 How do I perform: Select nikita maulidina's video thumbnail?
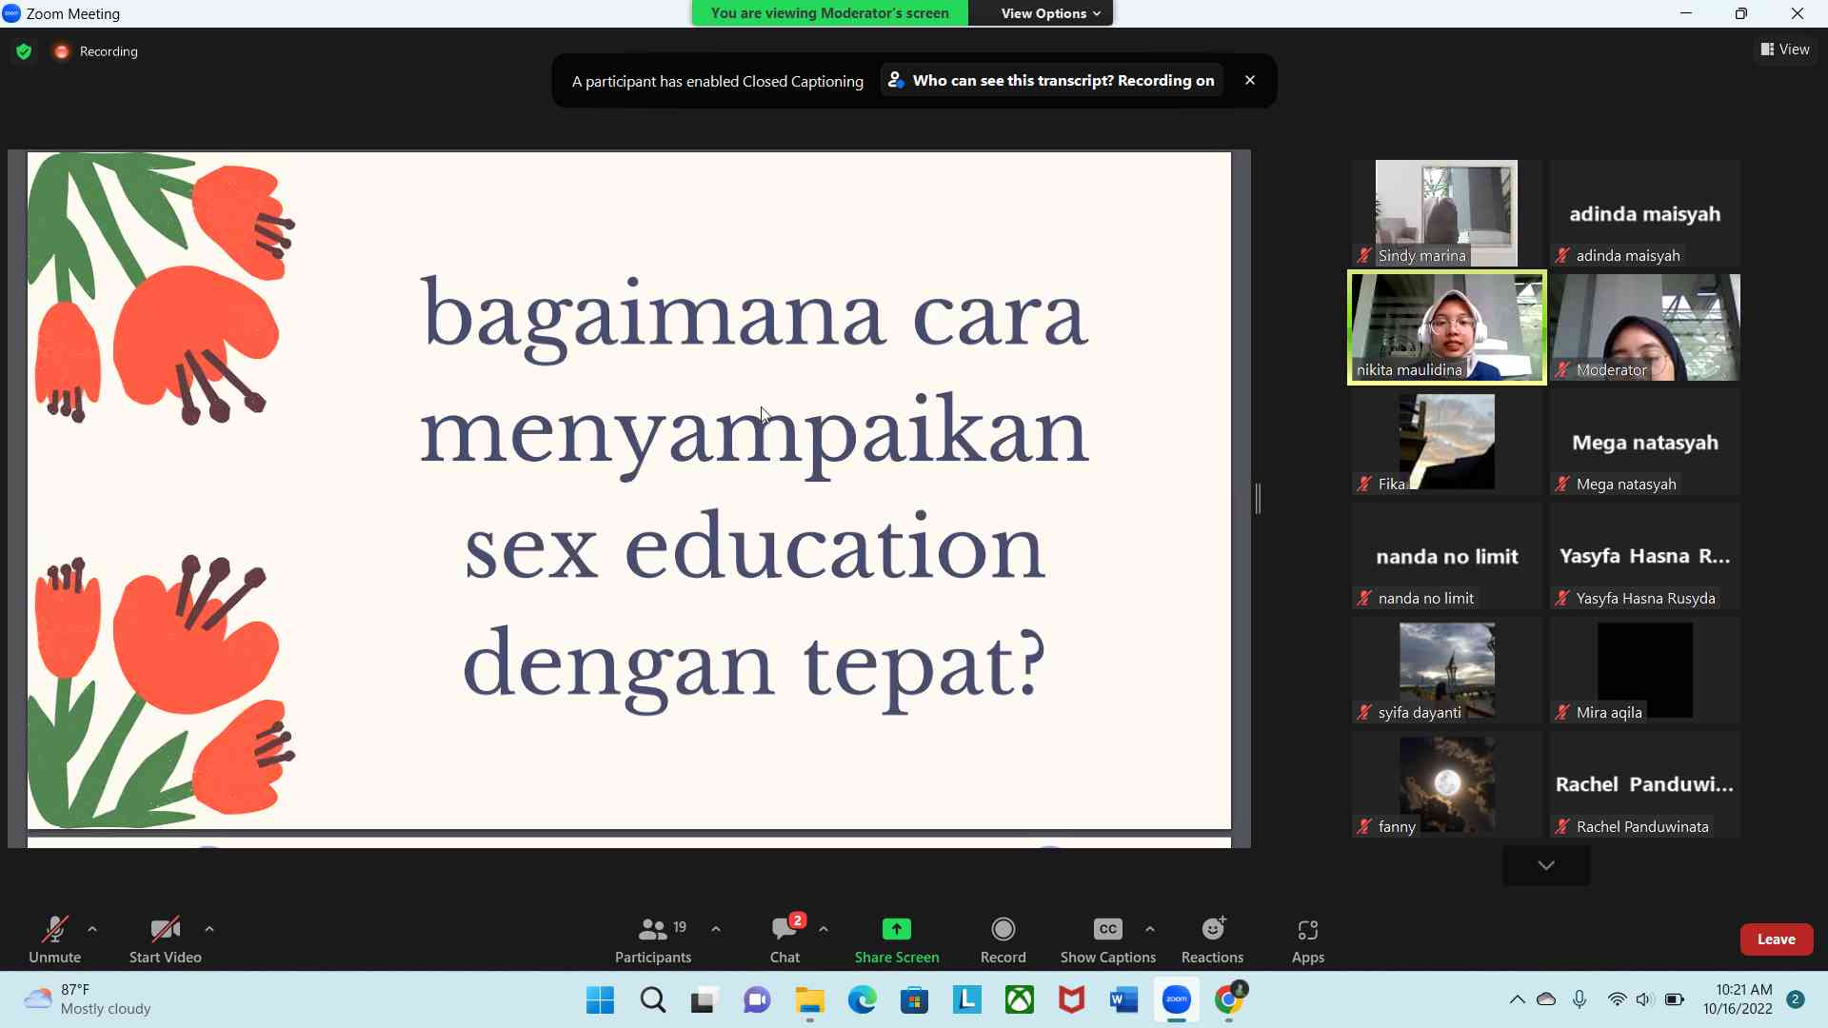click(x=1446, y=327)
